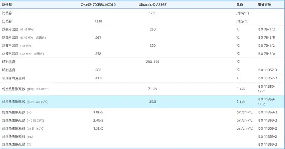Click the 热变形温度 (1.8 MPa, 未退火) row label
The image size is (285, 149).
[x=23, y=53]
